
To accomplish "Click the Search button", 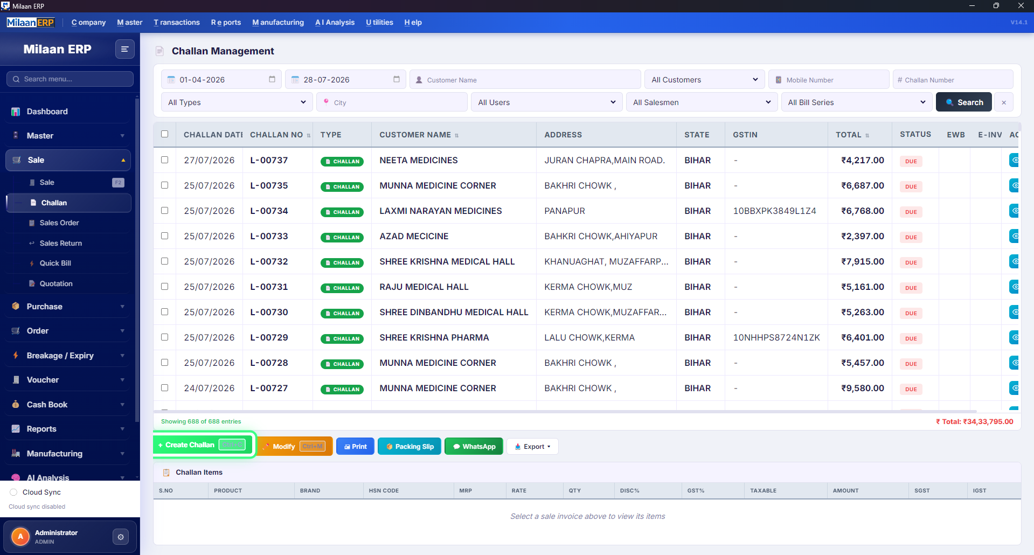I will (x=963, y=102).
